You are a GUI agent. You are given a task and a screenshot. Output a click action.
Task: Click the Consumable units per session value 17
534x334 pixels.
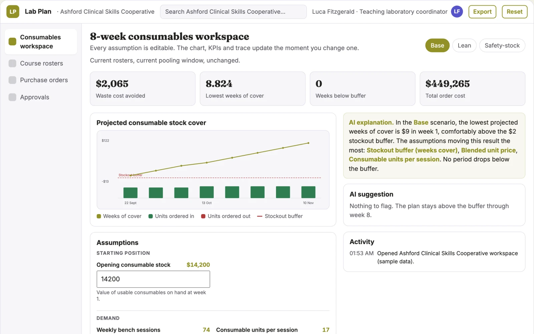(x=326, y=330)
